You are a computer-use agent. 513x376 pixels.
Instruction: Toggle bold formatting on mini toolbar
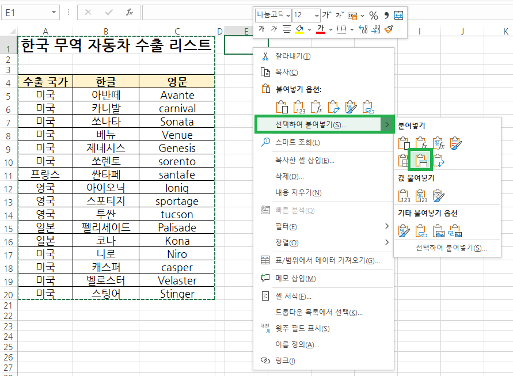coord(263,29)
